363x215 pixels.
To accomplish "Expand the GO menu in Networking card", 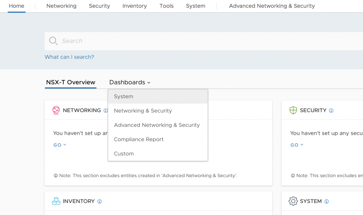I will click(x=60, y=145).
